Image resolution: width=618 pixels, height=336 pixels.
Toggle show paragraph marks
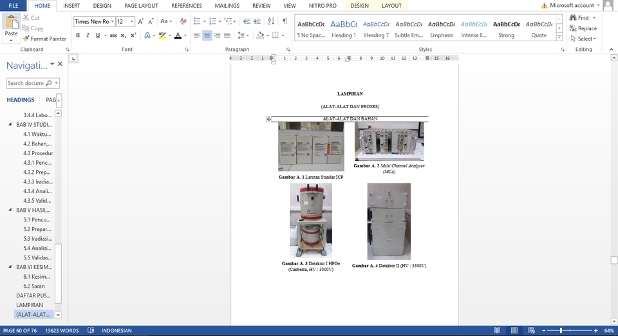click(285, 21)
